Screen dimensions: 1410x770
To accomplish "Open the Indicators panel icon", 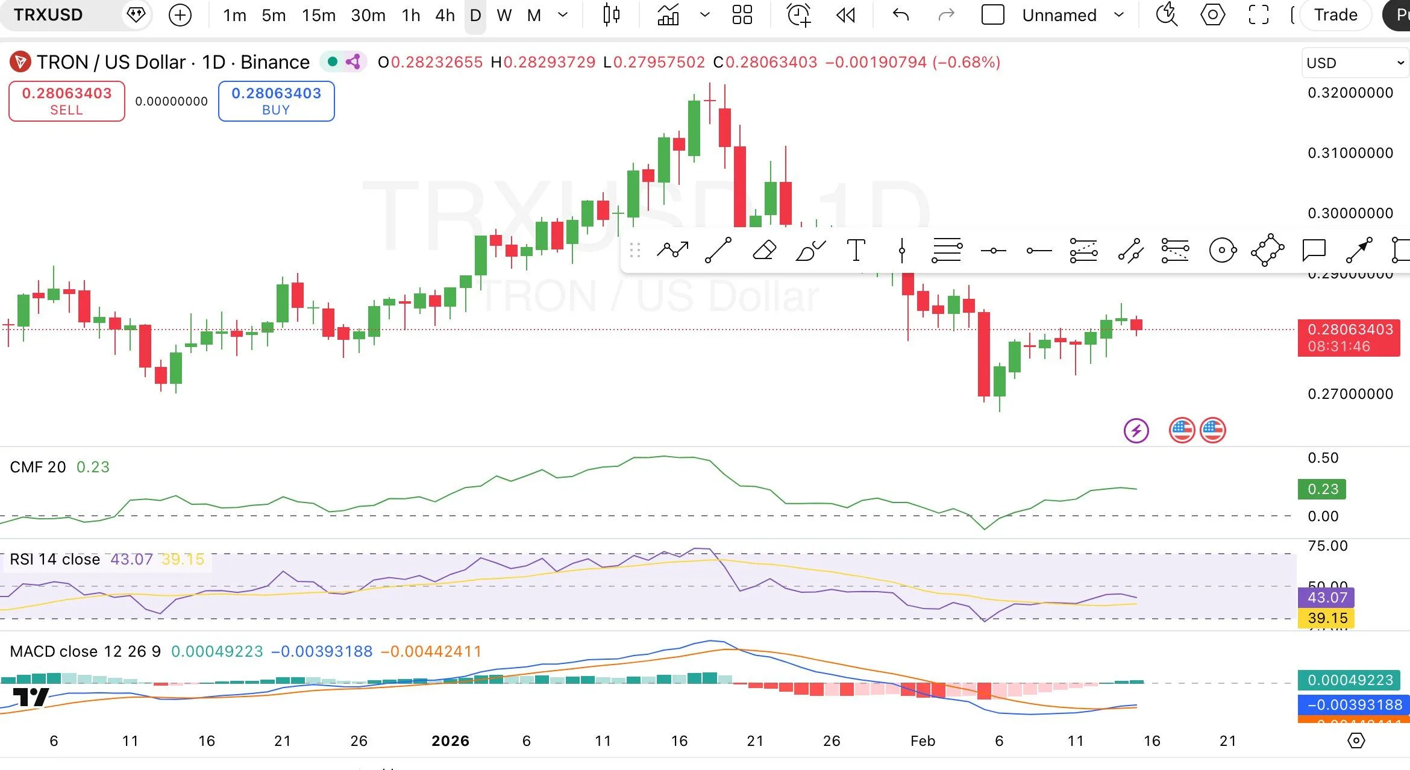I will click(x=666, y=15).
